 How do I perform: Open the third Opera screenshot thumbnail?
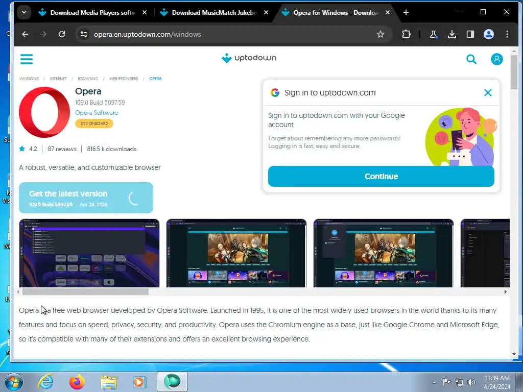(x=383, y=253)
